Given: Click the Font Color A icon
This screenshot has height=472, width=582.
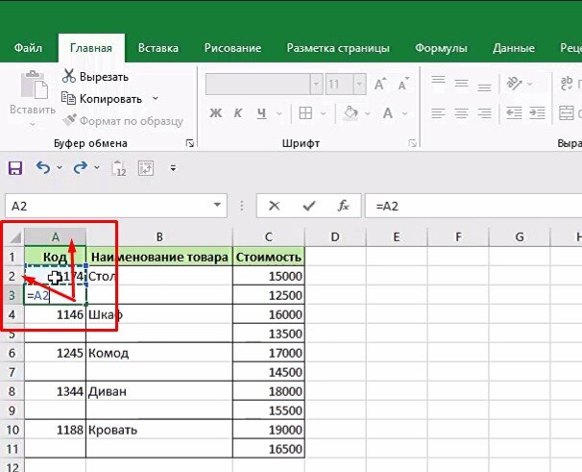Looking at the screenshot, I should tap(387, 113).
